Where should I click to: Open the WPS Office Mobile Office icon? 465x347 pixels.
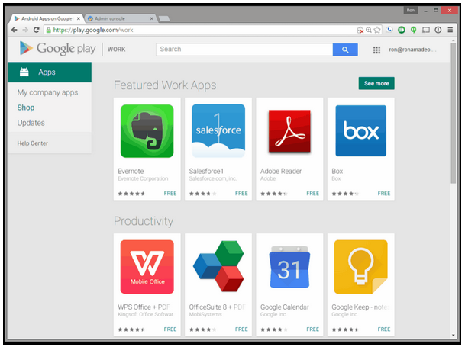(x=147, y=267)
